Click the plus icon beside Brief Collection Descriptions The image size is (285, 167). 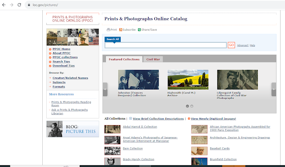(x=130, y=118)
